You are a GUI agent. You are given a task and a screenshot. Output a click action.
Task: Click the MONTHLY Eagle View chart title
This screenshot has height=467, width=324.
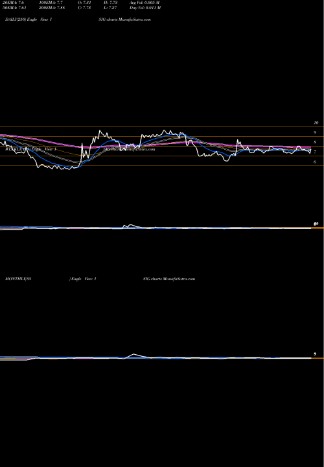point(51,279)
